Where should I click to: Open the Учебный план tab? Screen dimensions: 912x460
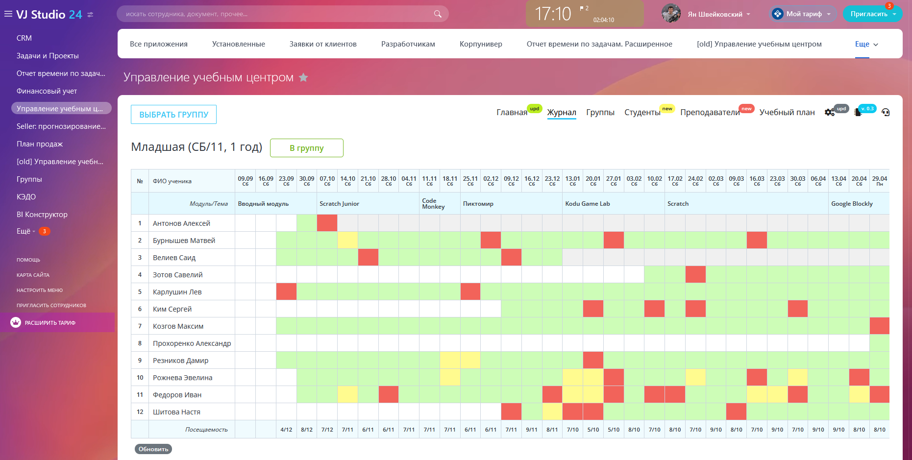787,112
